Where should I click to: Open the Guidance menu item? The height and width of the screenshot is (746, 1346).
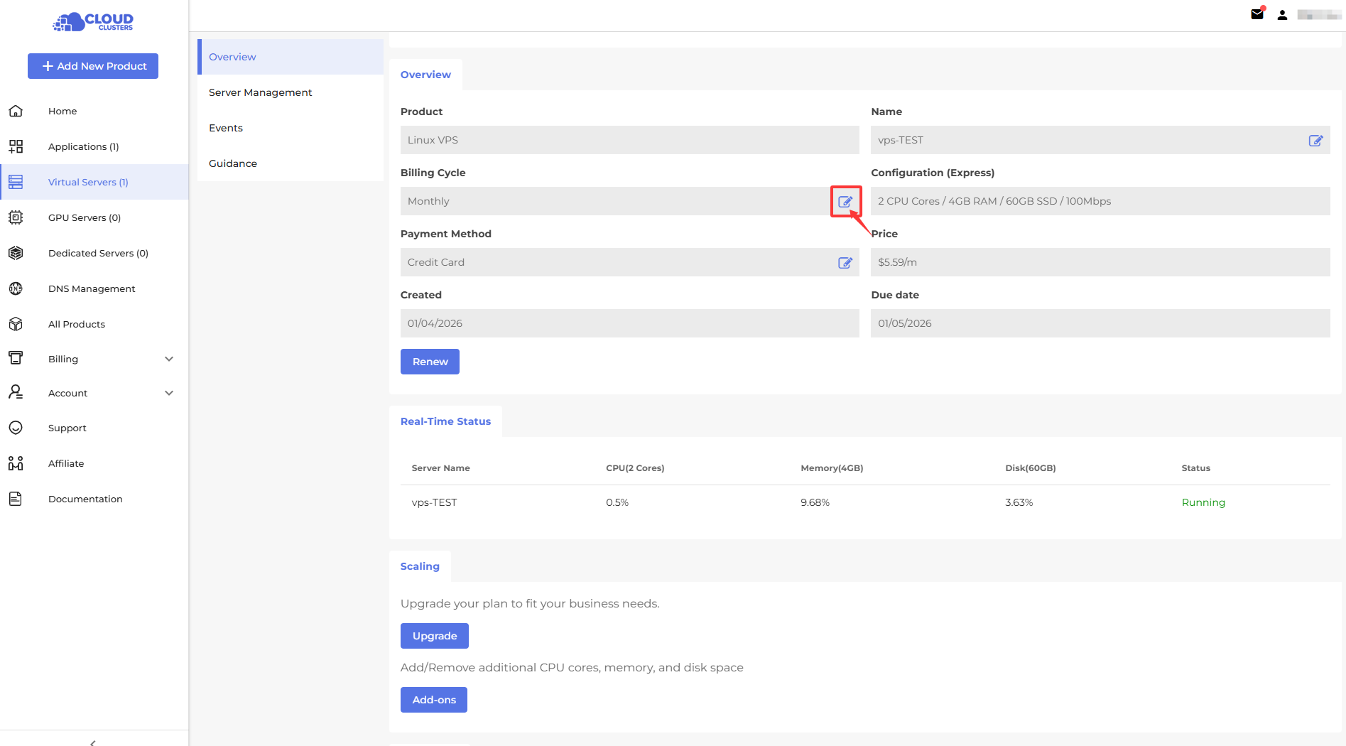[x=233, y=163]
